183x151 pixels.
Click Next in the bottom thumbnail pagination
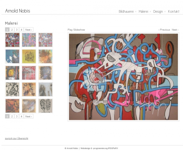point(29,116)
